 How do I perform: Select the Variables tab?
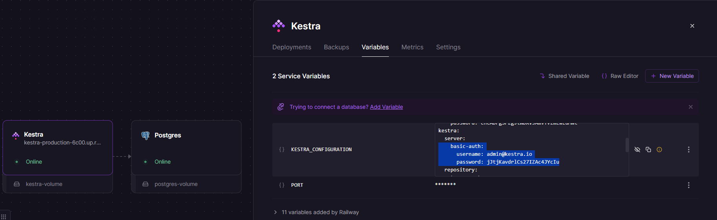pyautogui.click(x=375, y=47)
